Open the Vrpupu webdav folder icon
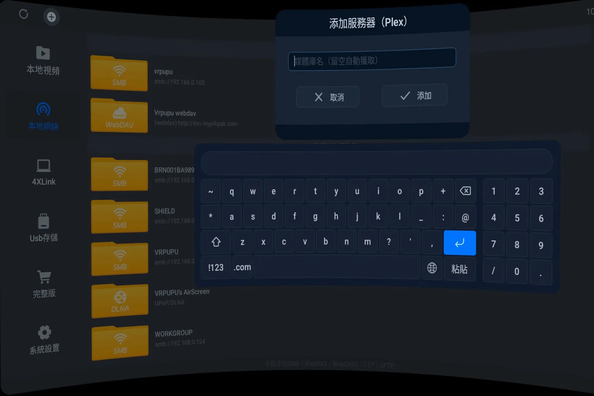This screenshot has width=594, height=396. 119,116
